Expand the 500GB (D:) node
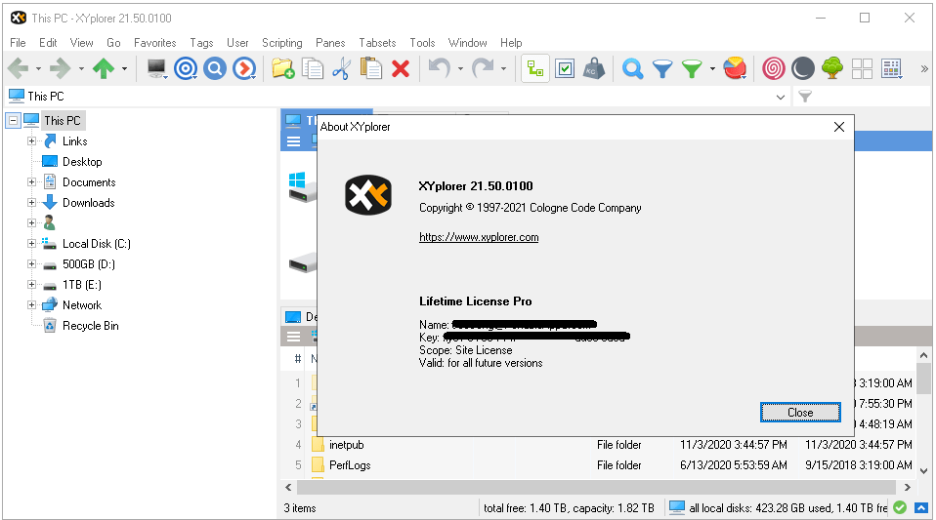Viewport: 936px width, 520px height. click(31, 263)
